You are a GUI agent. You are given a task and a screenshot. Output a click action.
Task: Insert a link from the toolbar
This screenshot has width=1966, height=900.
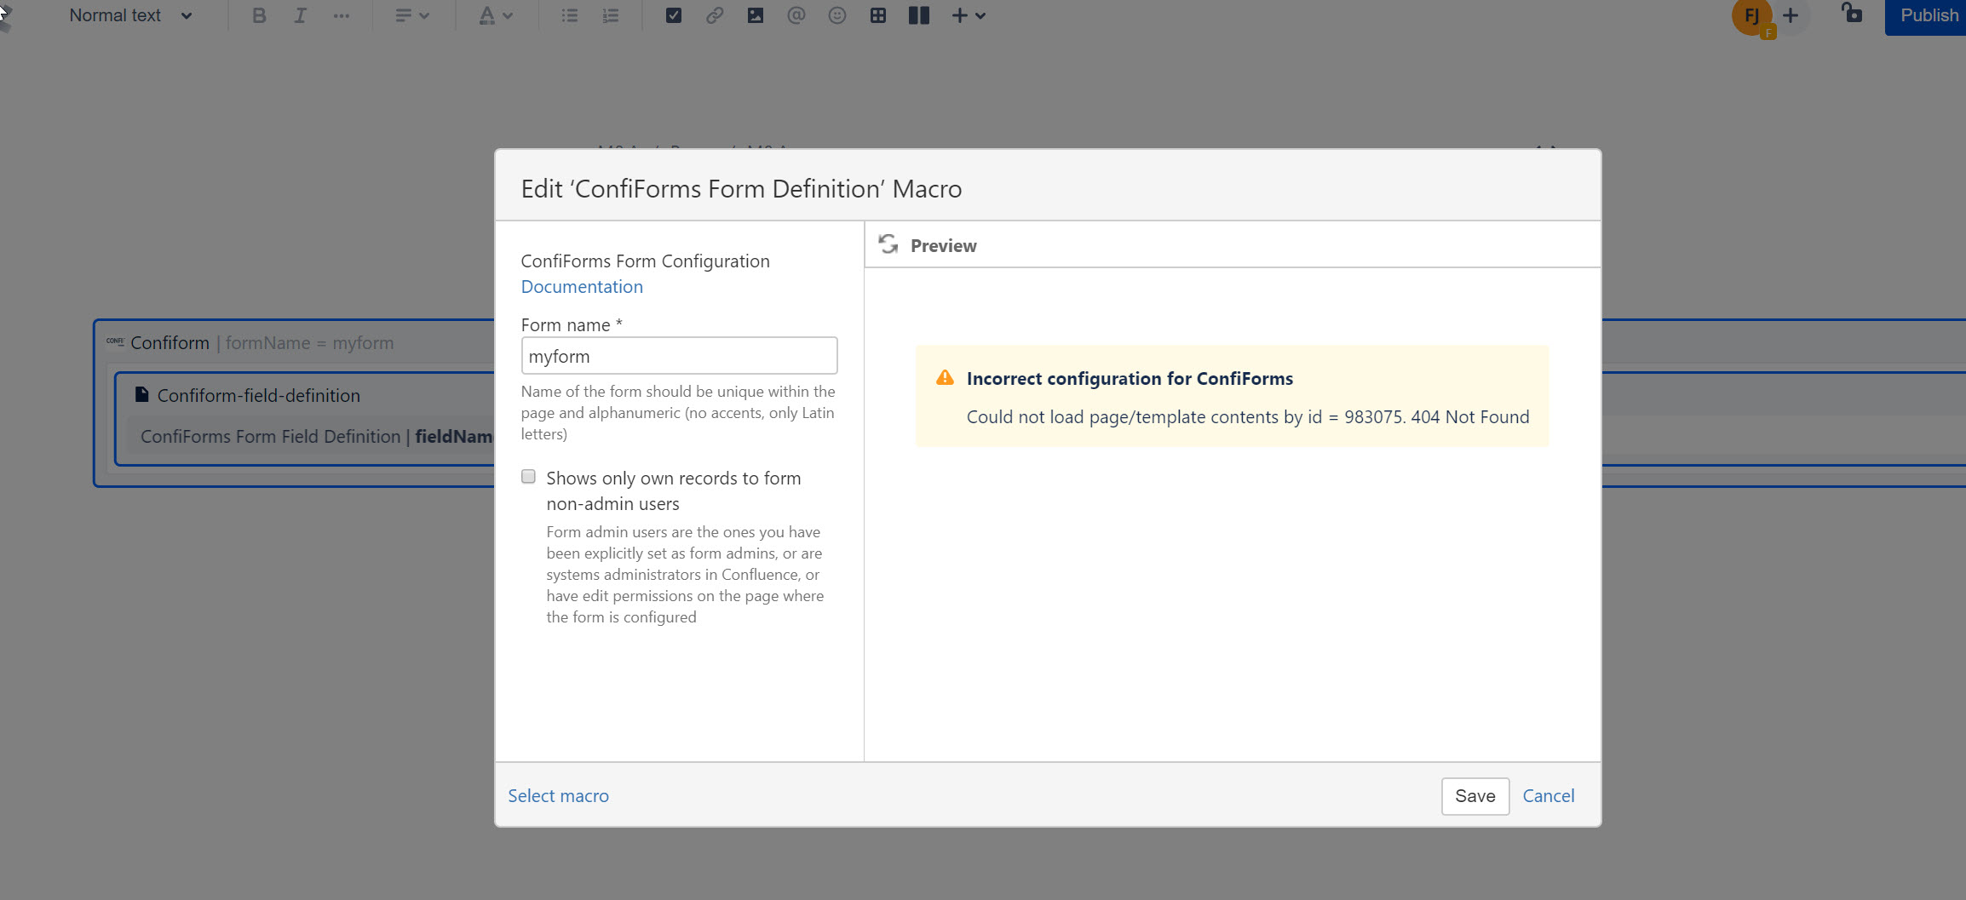coord(714,15)
